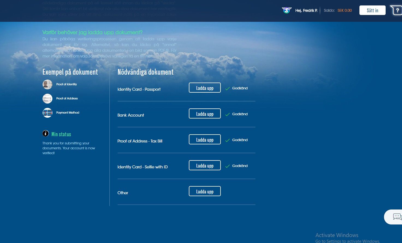Click the SEK 0.00 balance amount

coord(345,10)
